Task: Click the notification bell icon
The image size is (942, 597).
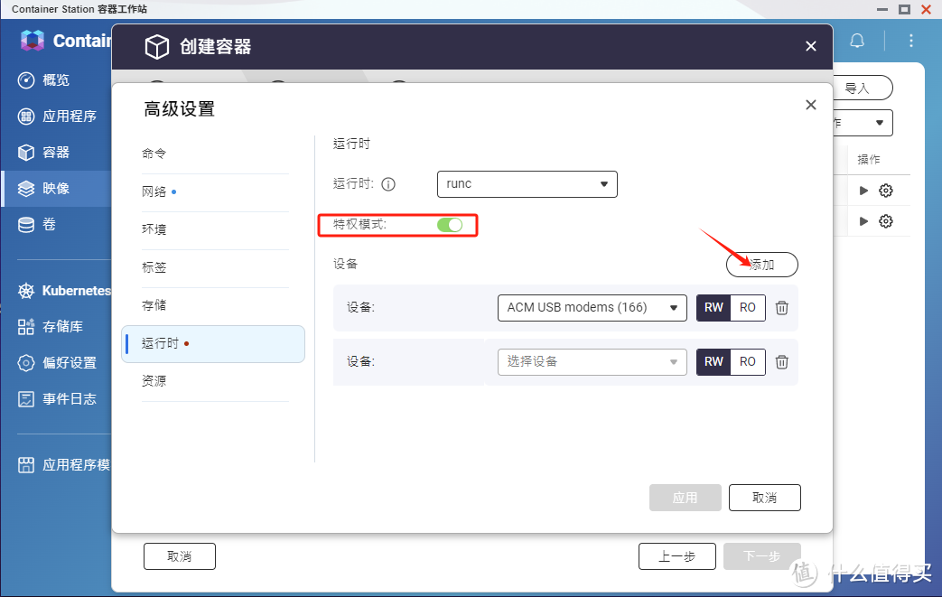Action: (856, 41)
